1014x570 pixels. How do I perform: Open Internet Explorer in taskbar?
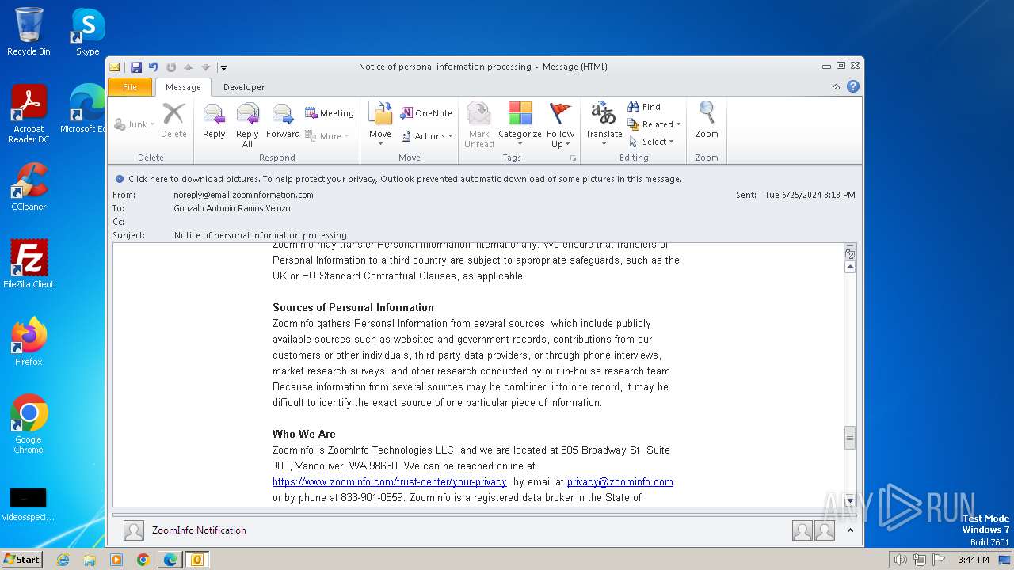tap(63, 560)
